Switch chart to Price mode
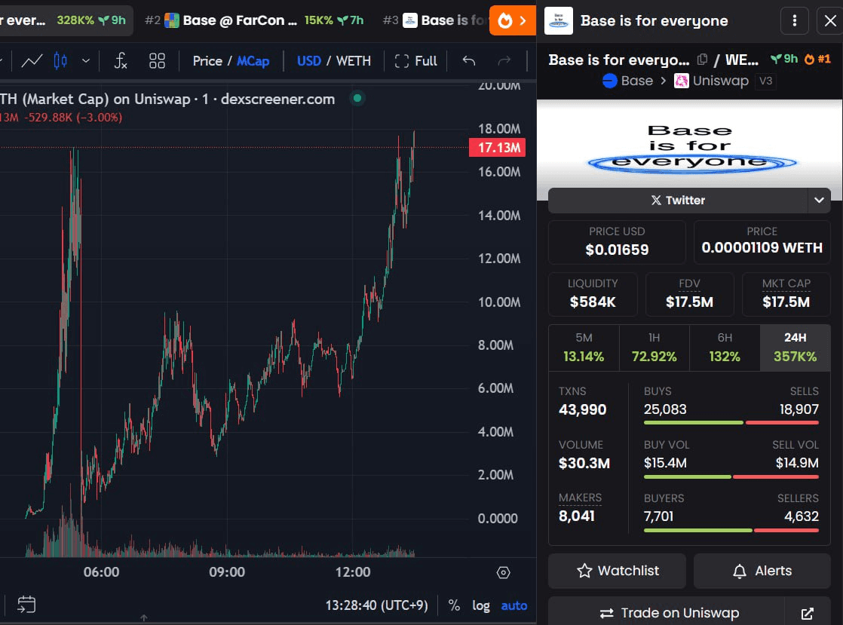Viewport: 843px width, 625px height. (207, 61)
